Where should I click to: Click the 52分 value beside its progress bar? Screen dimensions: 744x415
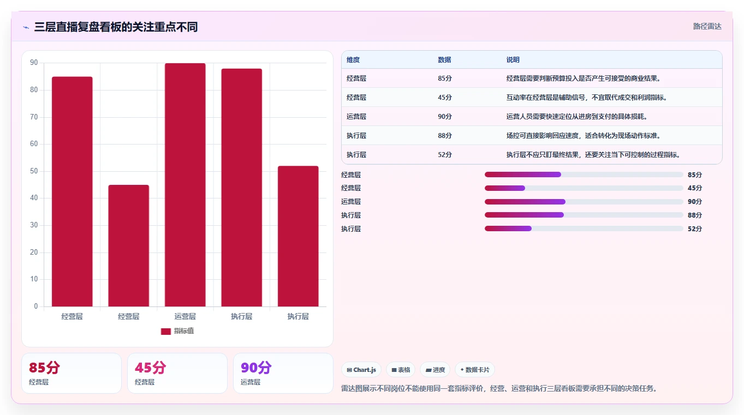coord(695,229)
